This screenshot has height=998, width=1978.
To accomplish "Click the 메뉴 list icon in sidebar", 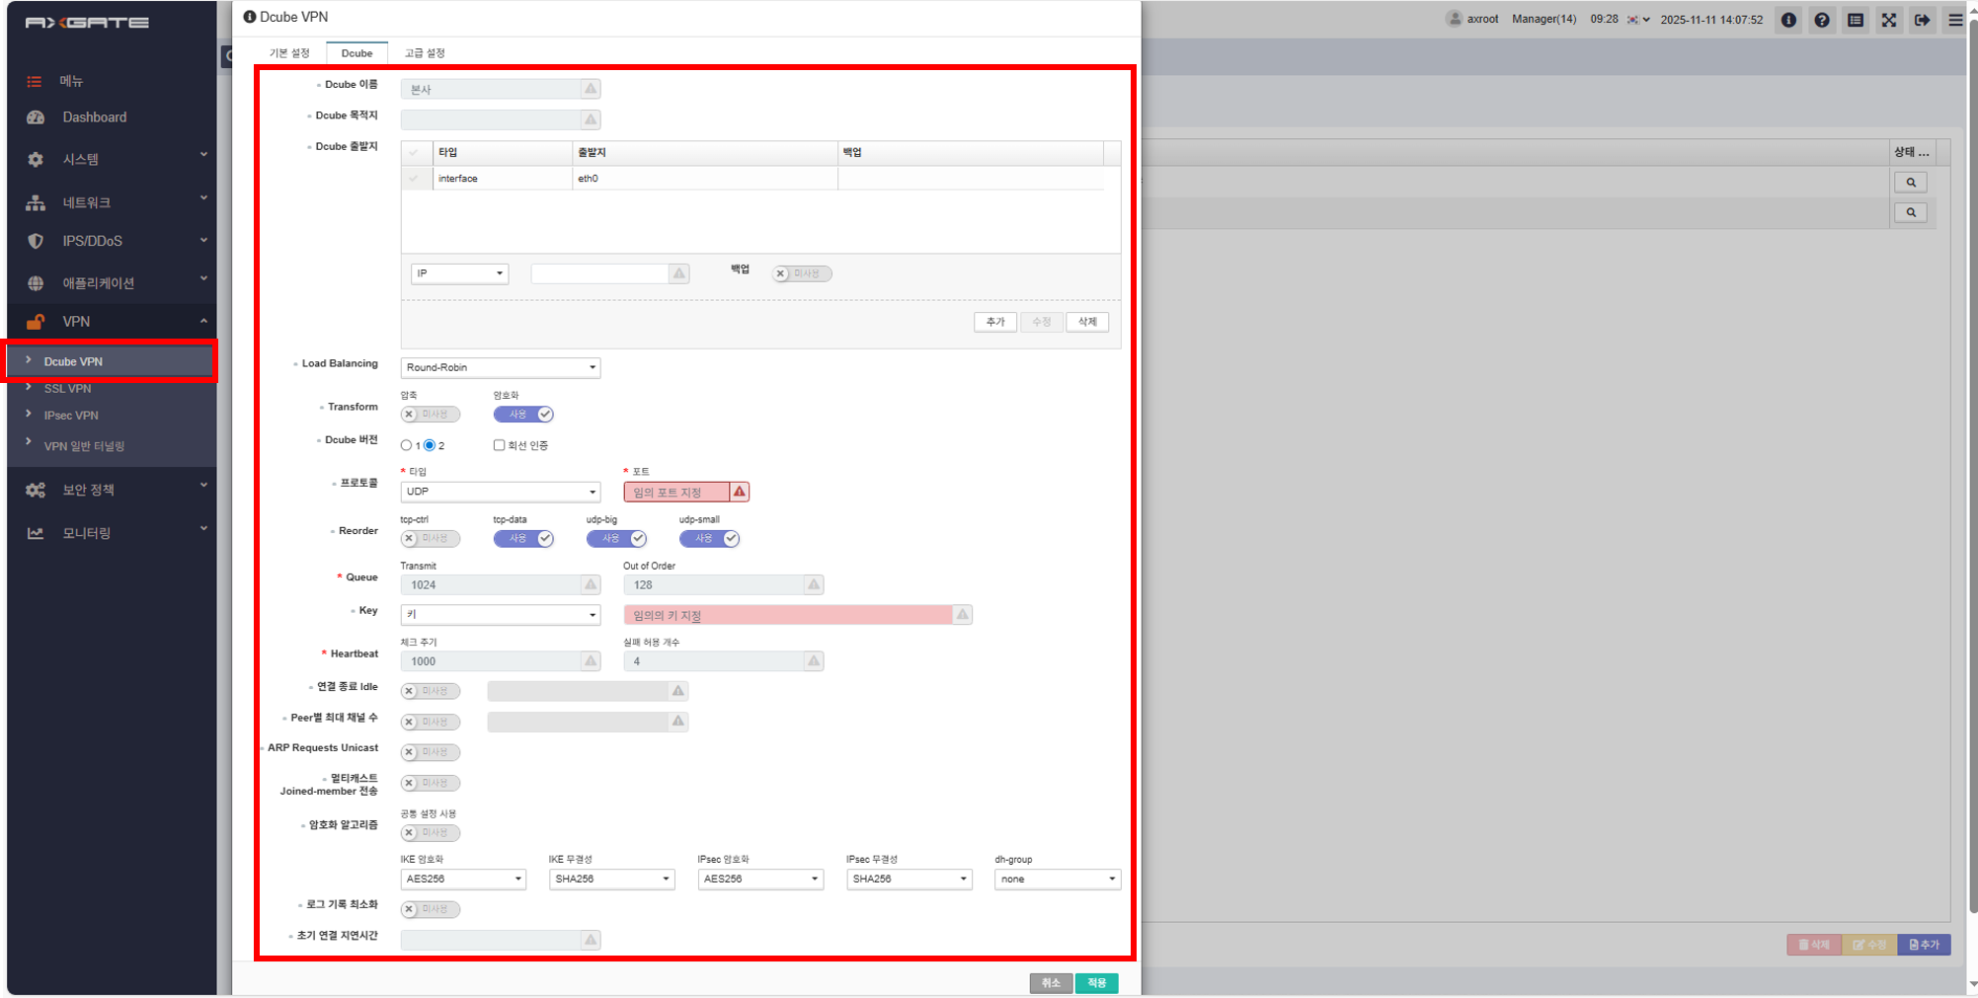I will [x=35, y=81].
